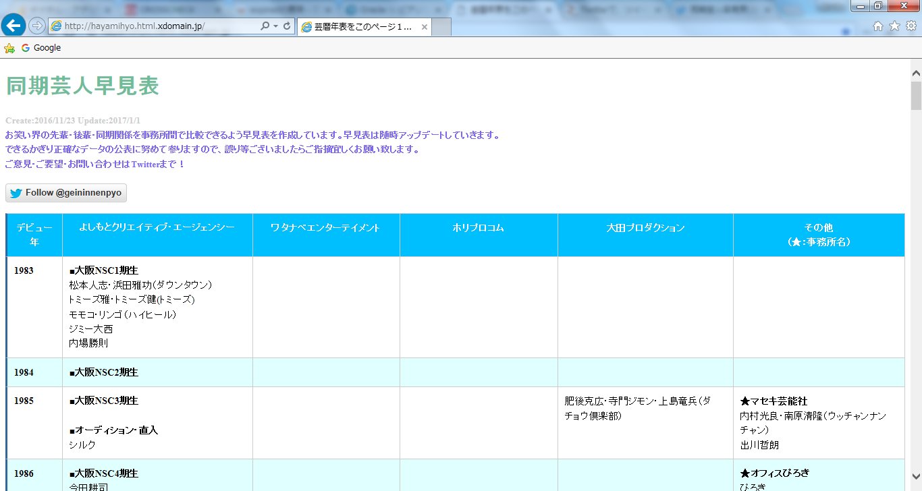Image resolution: width=922 pixels, height=491 pixels.
Task: Minimize the browser window
Action: coord(860,5)
